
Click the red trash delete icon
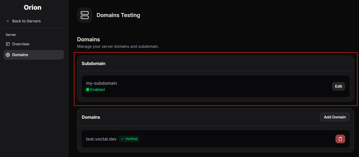point(340,139)
